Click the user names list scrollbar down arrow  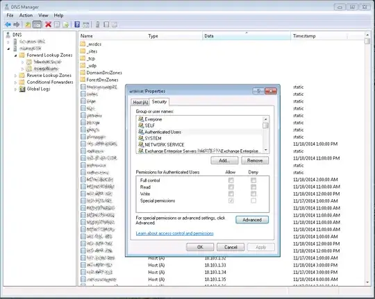coord(266,150)
